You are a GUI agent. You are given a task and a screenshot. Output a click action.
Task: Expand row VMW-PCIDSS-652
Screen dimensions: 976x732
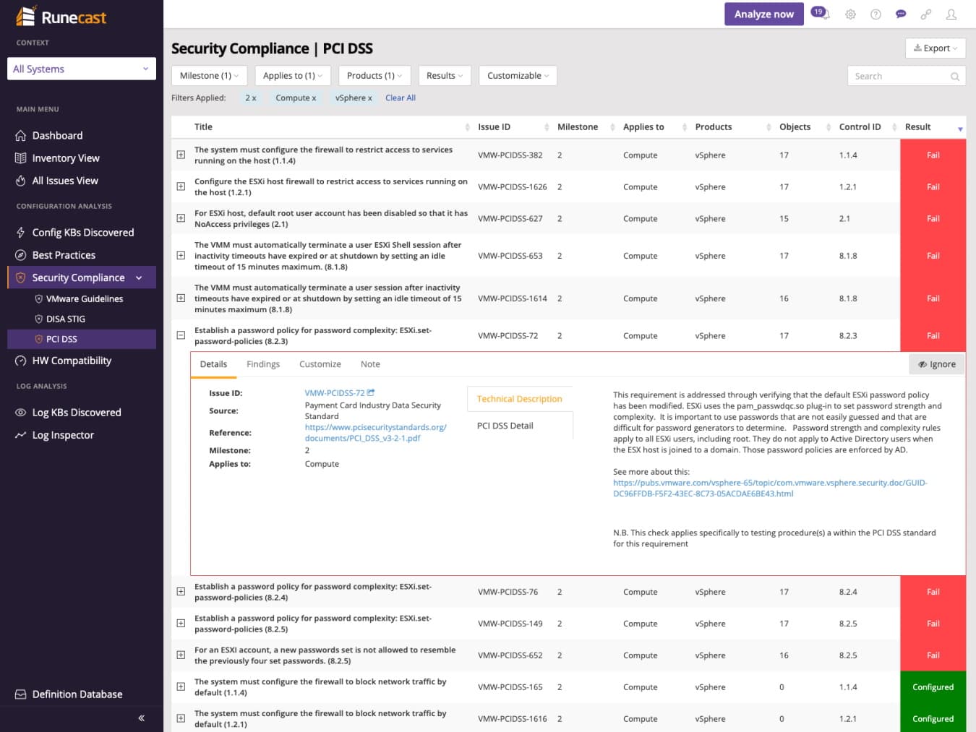(181, 655)
